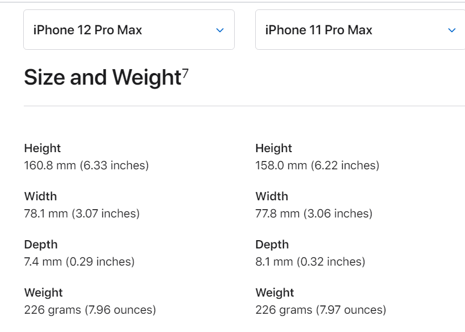Open the iPhone 12 Pro Max dropdown
Screen dimensions: 465x332
(x=128, y=30)
